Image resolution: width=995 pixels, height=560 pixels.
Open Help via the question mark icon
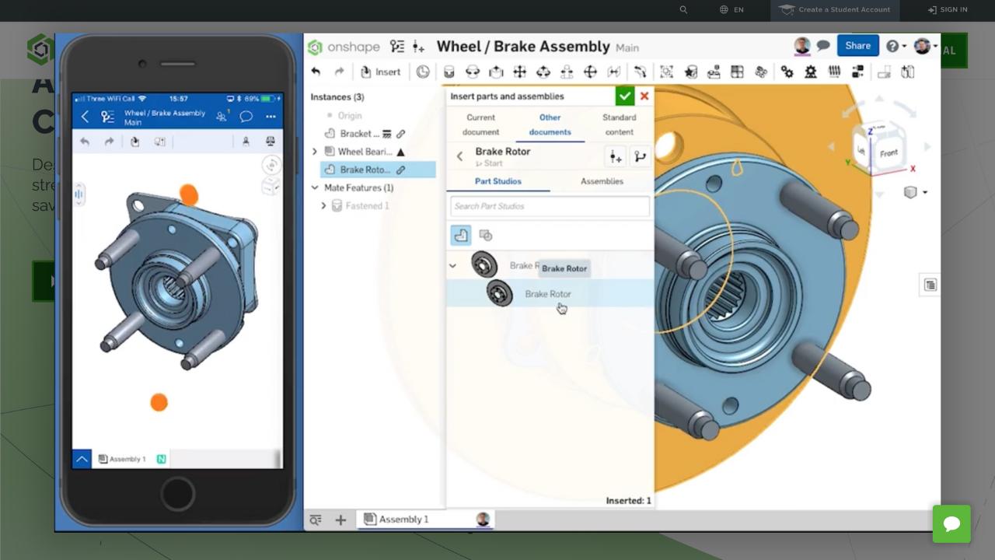pyautogui.click(x=891, y=46)
